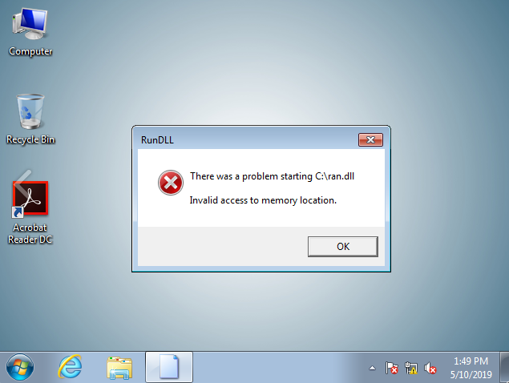The image size is (509, 383).
Task: Click the 'problem starting C:\ran.dll' message
Action: [272, 176]
